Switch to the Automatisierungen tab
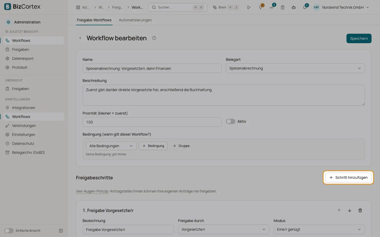 [x=135, y=20]
